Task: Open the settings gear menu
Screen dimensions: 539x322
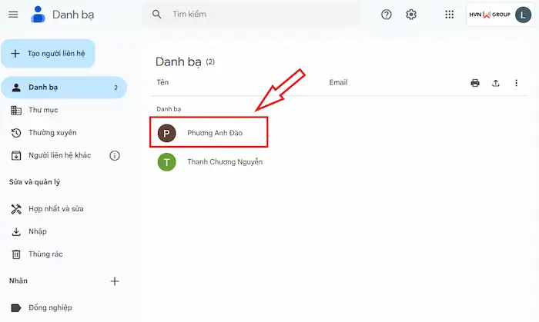Action: 411,15
